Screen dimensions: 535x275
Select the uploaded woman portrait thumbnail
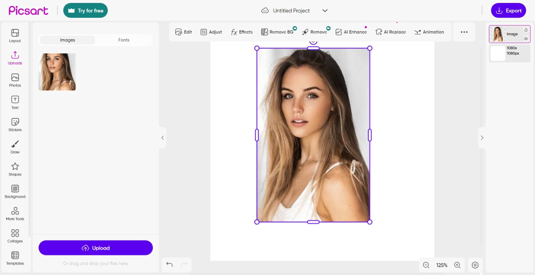[x=57, y=72]
